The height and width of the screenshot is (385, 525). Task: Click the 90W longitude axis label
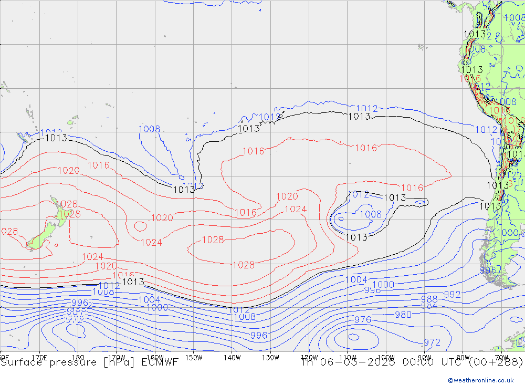(425, 358)
